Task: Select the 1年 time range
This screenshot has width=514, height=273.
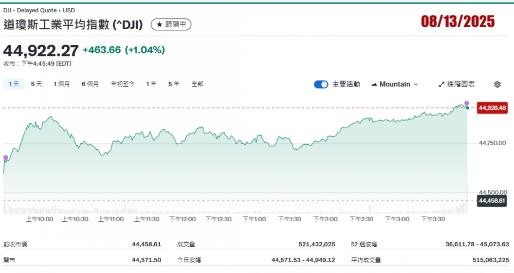Action: click(151, 84)
